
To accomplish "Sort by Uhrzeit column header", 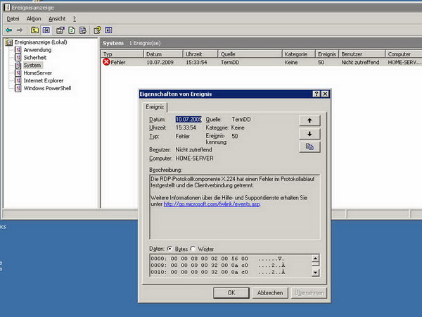I will (x=200, y=54).
